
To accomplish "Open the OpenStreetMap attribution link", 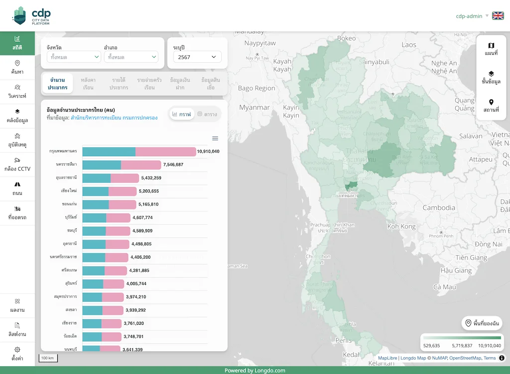I will (465, 358).
